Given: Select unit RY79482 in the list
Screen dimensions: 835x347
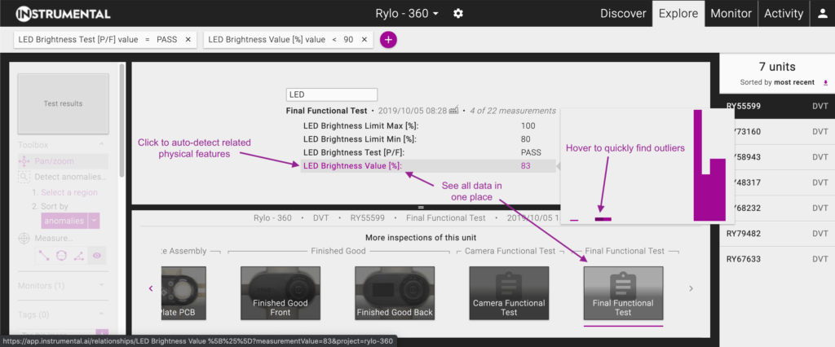Looking at the screenshot, I should click(777, 234).
